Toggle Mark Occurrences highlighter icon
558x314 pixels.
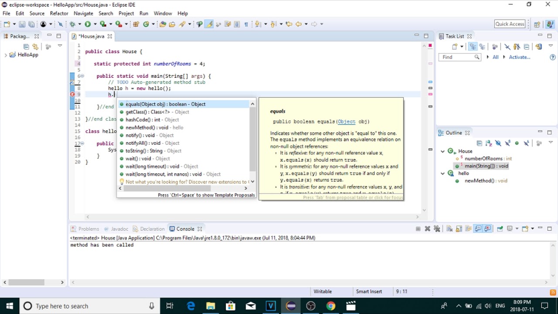pyautogui.click(x=209, y=24)
